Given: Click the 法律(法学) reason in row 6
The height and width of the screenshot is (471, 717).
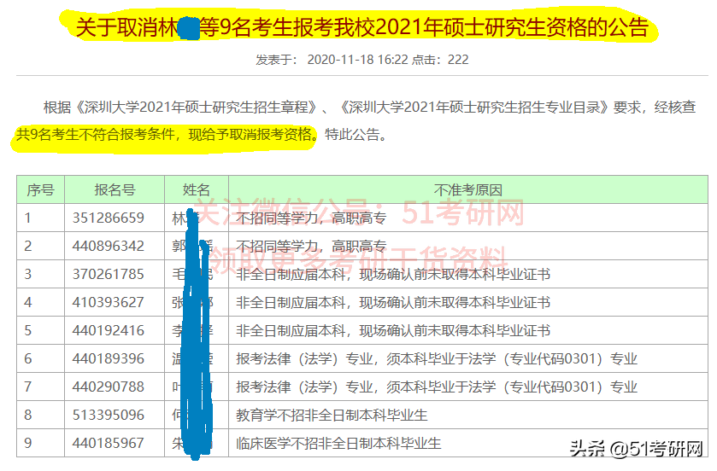Looking at the screenshot, I should click(436, 358).
